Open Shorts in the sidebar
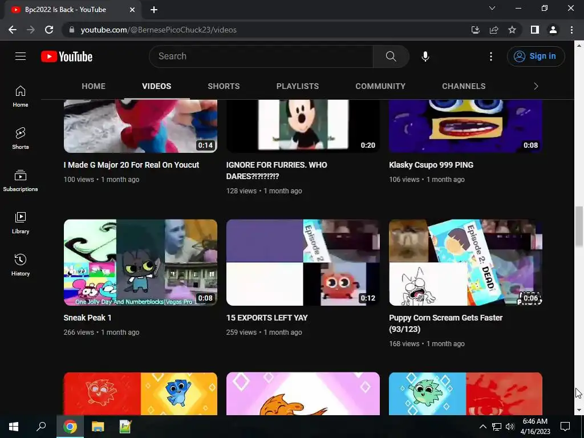This screenshot has height=438, width=584. pyautogui.click(x=21, y=139)
